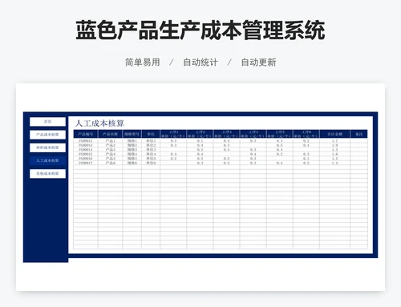The width and height of the screenshot is (401, 307).
Task: Select the 产品名称 column header
Action: click(x=110, y=134)
